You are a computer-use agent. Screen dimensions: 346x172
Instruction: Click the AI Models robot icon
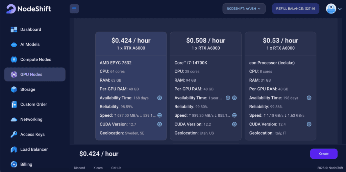[14, 45]
